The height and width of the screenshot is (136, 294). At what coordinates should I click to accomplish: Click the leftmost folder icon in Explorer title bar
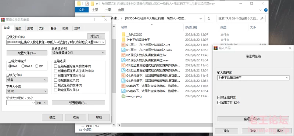tap(79, 4)
